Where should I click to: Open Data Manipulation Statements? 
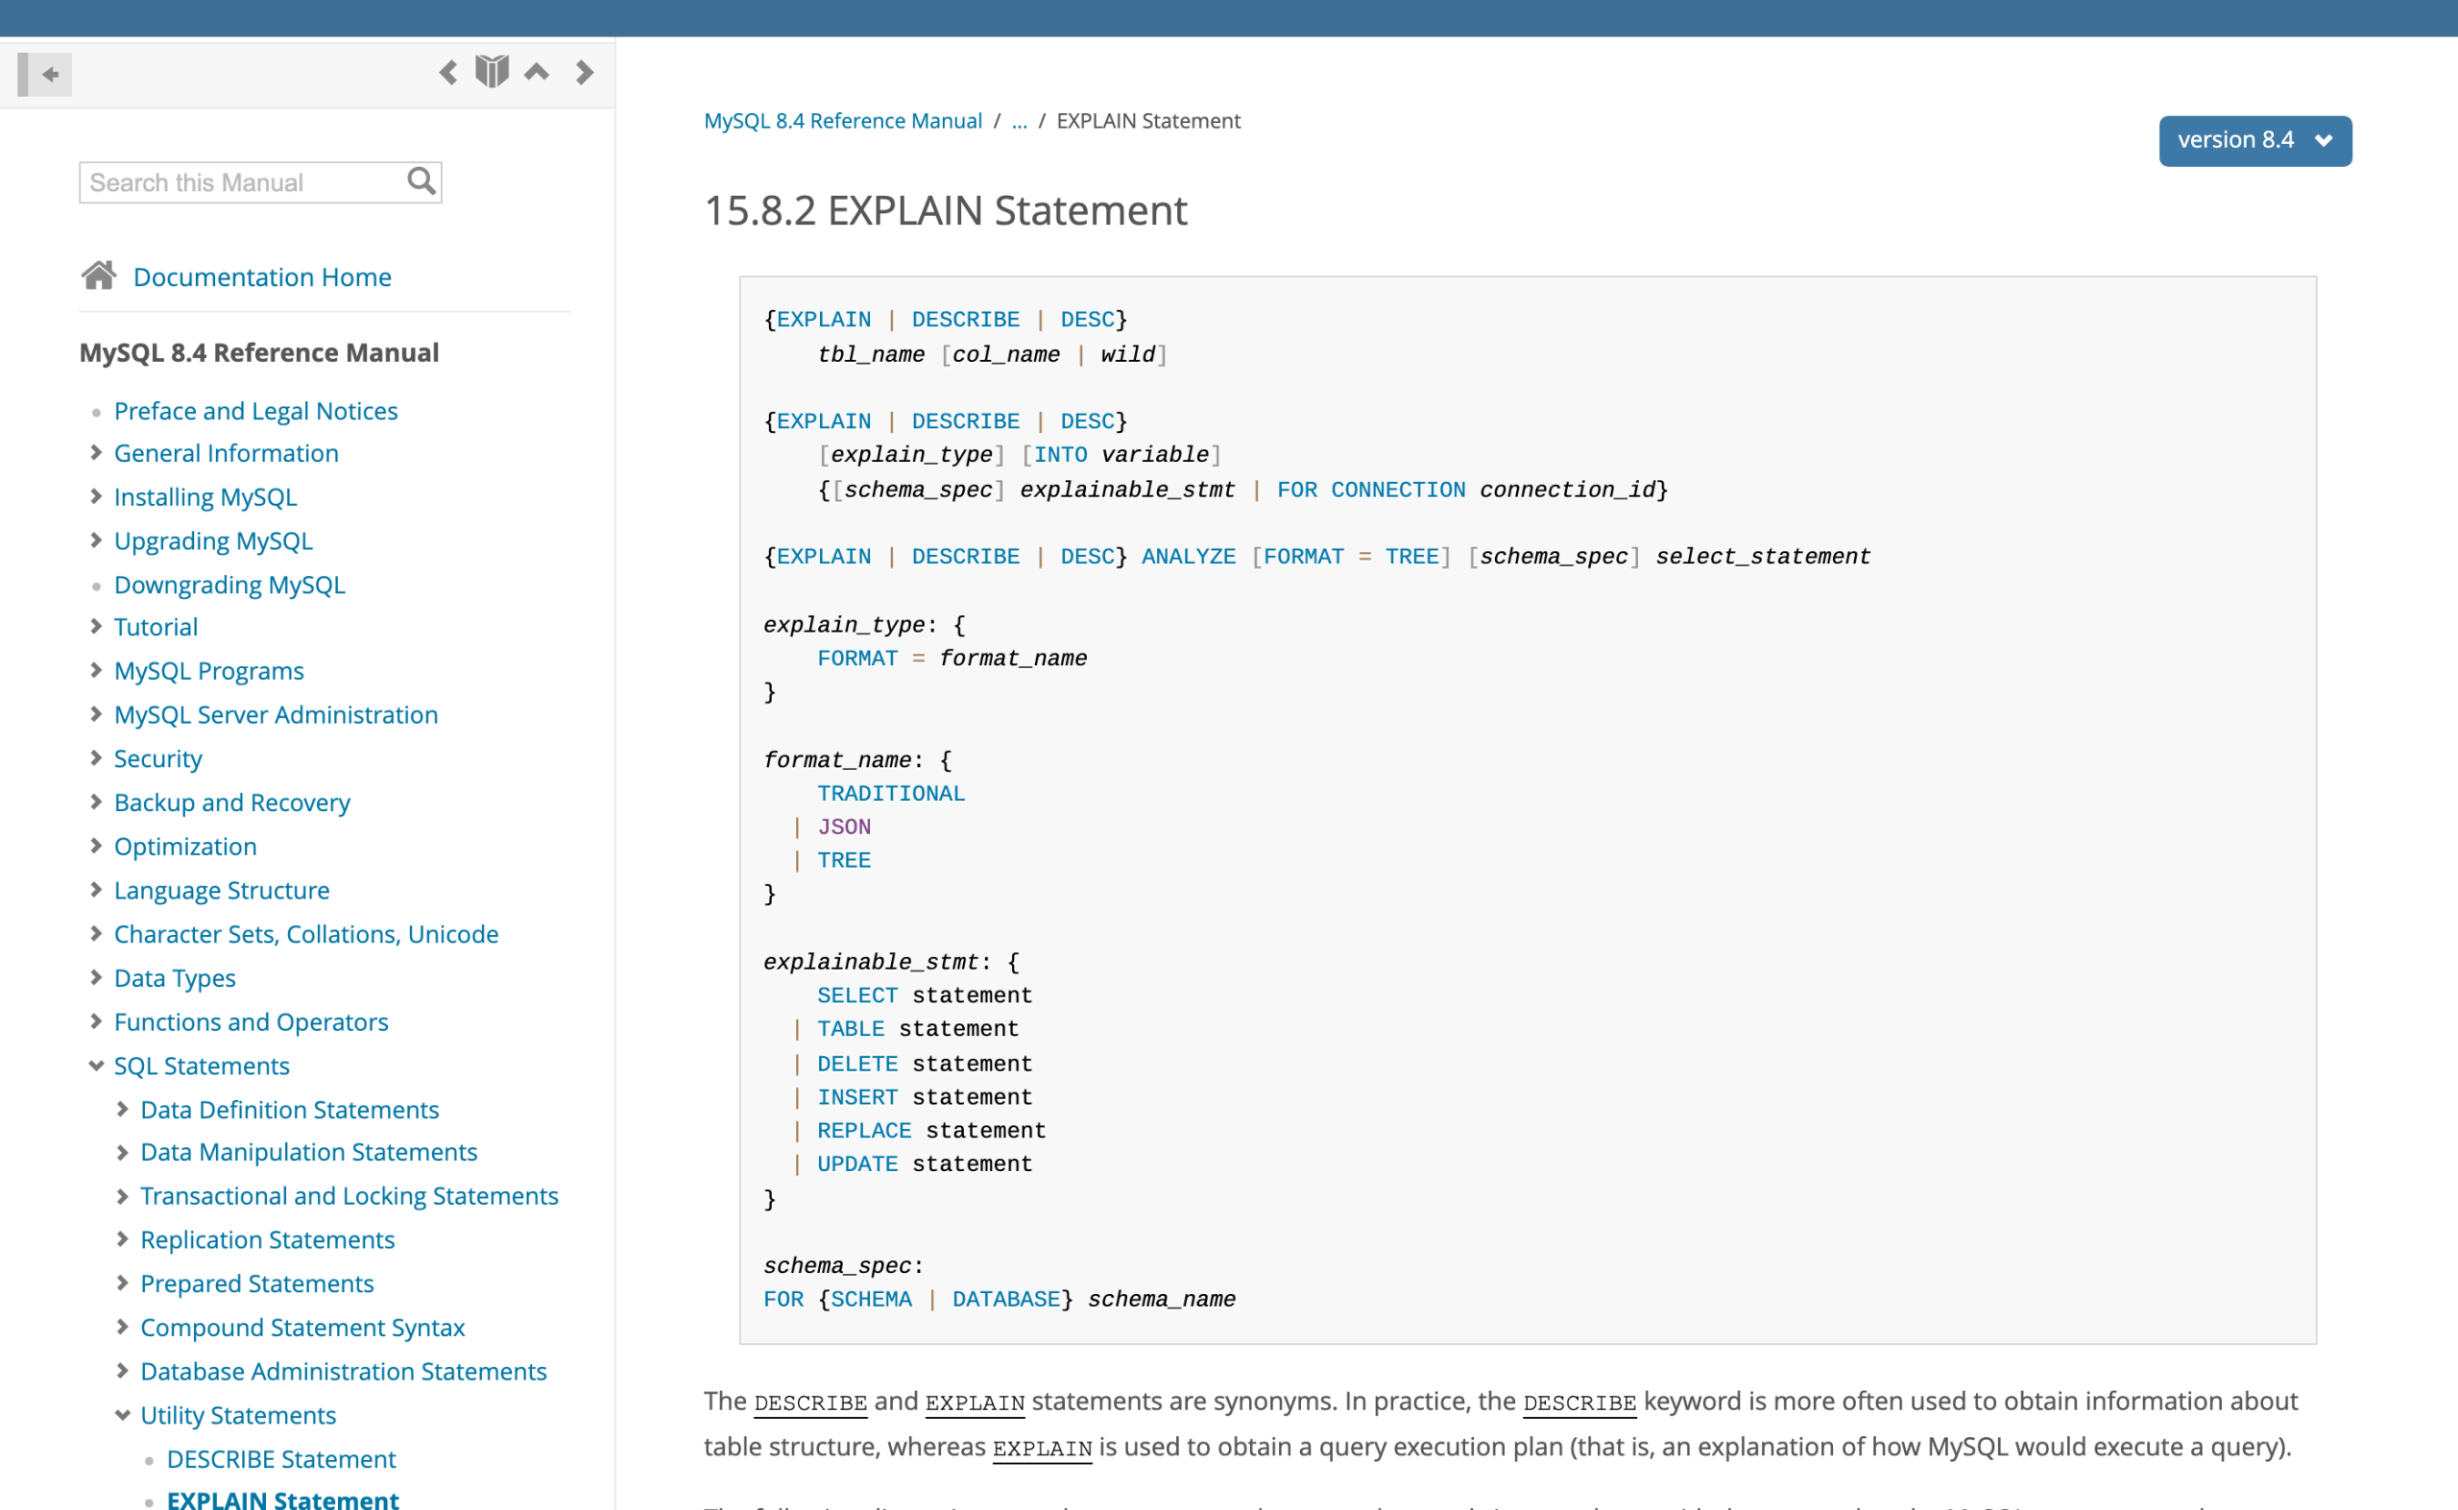pos(308,1152)
